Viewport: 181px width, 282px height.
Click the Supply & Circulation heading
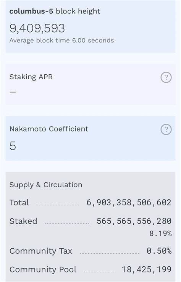click(46, 185)
